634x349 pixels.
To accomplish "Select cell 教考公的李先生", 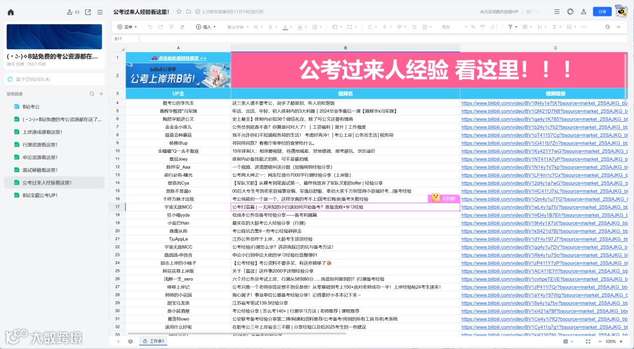I will (x=178, y=103).
